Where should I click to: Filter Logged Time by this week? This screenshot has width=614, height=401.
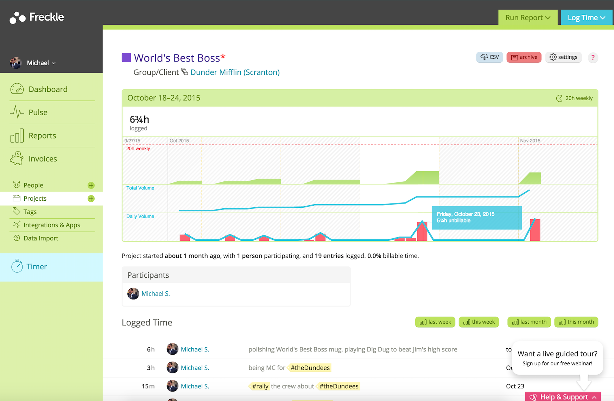point(479,322)
